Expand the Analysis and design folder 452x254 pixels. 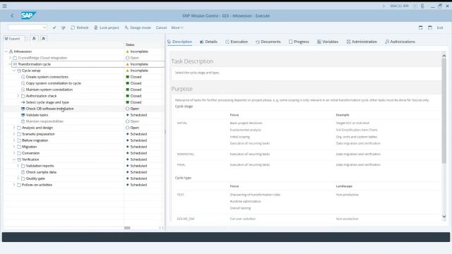click(14, 128)
